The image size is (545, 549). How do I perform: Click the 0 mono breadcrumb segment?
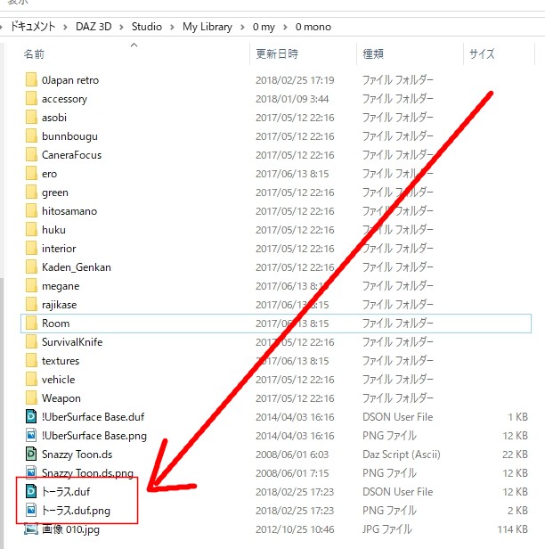tap(313, 27)
